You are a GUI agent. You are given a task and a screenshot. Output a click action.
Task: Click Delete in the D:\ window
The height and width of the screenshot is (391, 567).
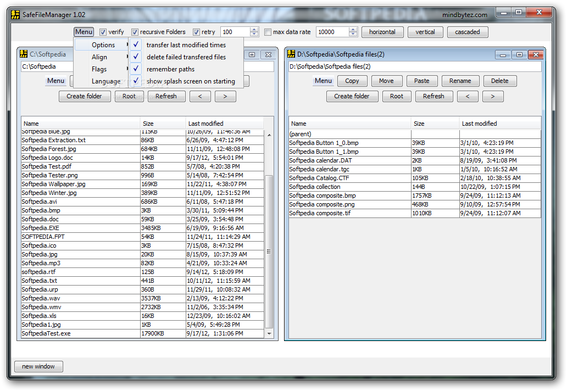tap(500, 81)
